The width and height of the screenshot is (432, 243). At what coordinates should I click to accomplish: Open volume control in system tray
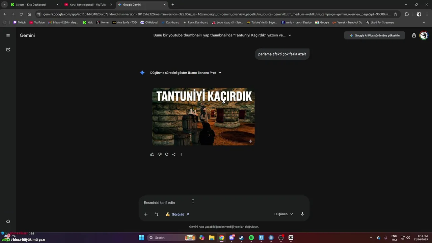[x=408, y=238]
